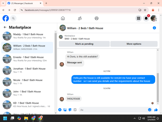The image size is (162, 122).
Task: Click the address bar URL
Action: [48, 10]
